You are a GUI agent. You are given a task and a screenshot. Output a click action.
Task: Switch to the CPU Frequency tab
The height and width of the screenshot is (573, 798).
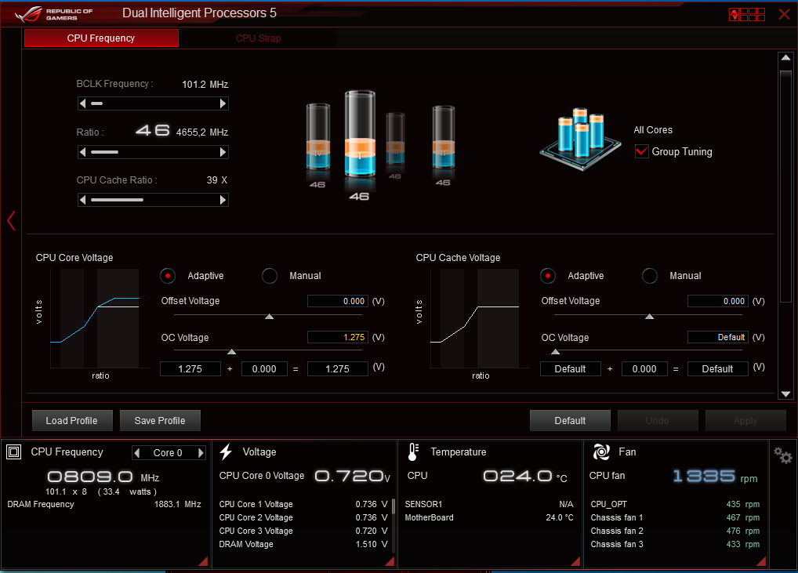pos(101,38)
